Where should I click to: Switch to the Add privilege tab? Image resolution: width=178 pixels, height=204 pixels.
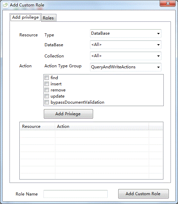tap(25, 17)
